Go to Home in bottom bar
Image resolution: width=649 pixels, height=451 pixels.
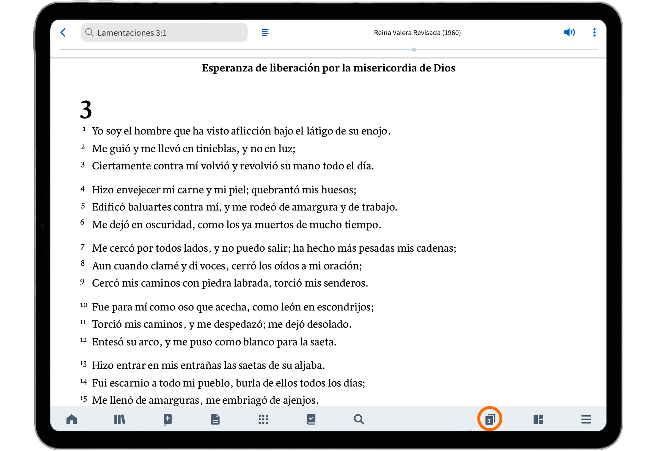(x=72, y=419)
